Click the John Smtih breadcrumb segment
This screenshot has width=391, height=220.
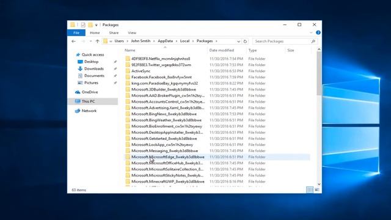(x=141, y=41)
